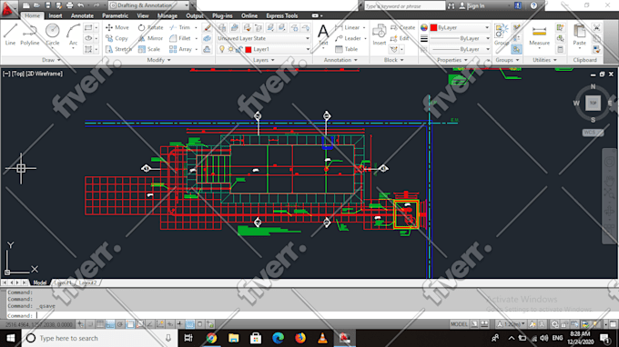Insert a Table object
The height and width of the screenshot is (347, 619).
coord(346,49)
